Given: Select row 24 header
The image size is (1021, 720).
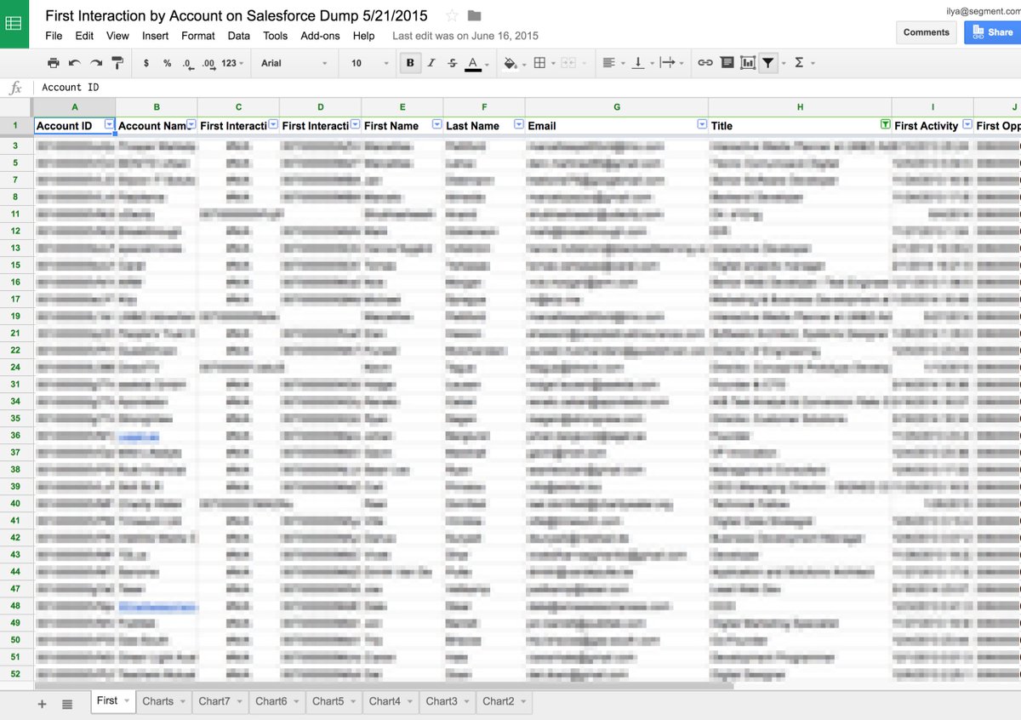Looking at the screenshot, I should coord(16,367).
